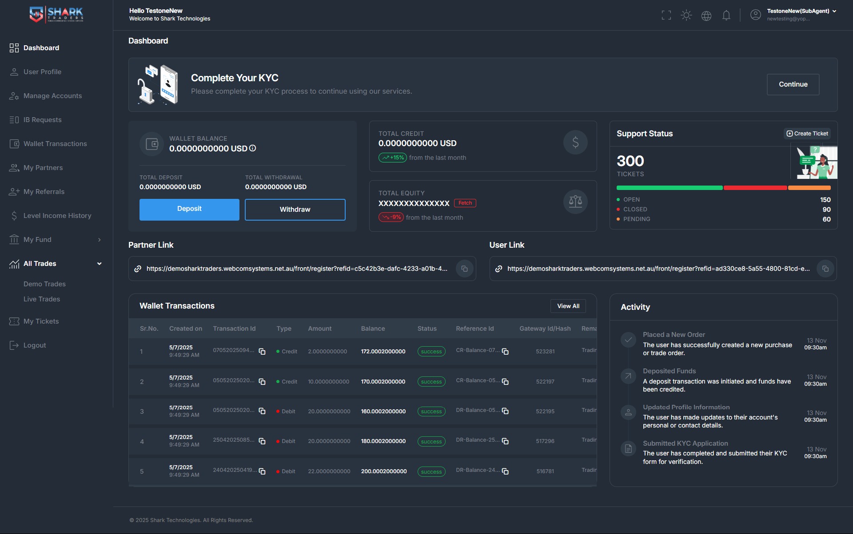
Task: Copy reference ID DR-Balance-25...
Action: (505, 441)
